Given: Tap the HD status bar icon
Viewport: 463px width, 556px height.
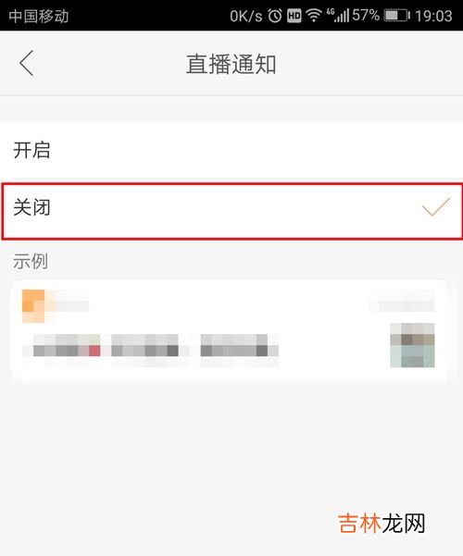Looking at the screenshot, I should pyautogui.click(x=294, y=16).
